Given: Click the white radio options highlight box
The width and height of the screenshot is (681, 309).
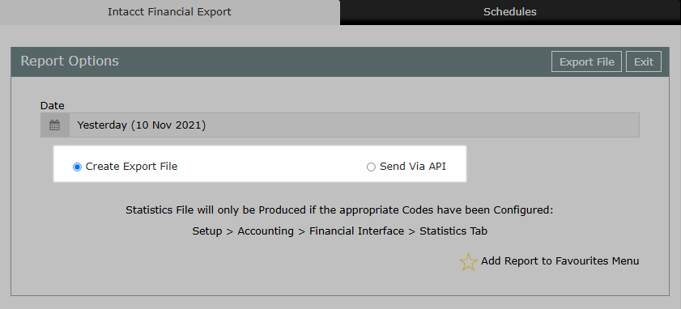Looking at the screenshot, I should (x=260, y=163).
